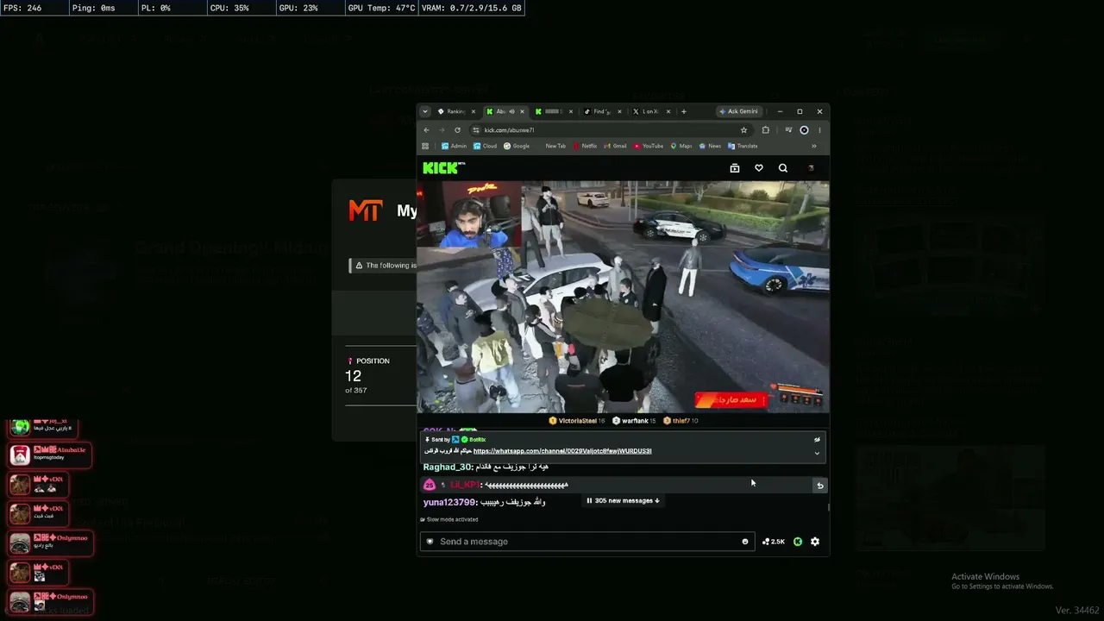Open the Cloud bookmark
Image resolution: width=1104 pixels, height=621 pixels.
[485, 146]
